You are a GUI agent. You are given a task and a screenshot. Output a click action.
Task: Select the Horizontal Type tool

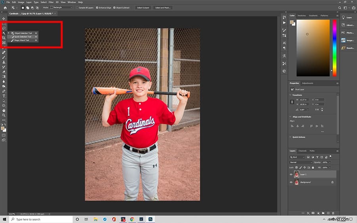[4, 96]
